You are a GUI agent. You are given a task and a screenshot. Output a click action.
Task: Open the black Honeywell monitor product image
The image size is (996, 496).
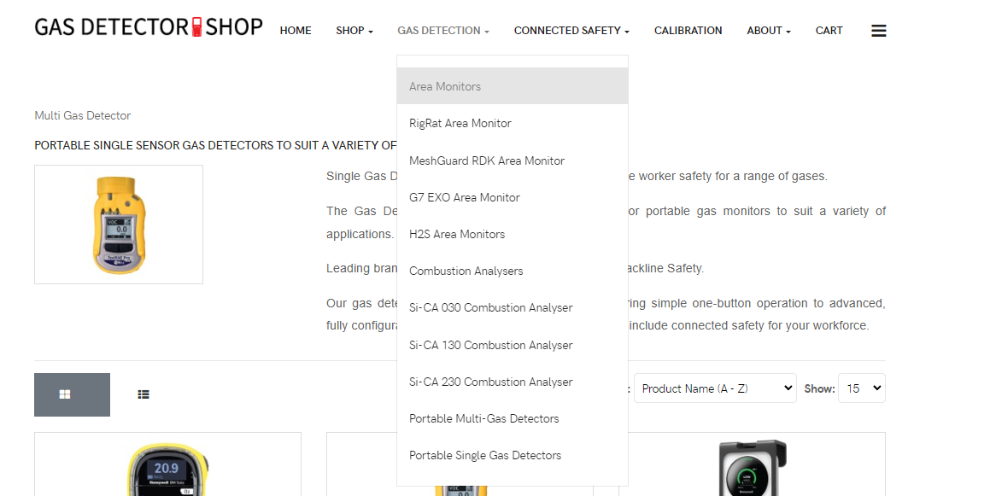[x=752, y=467]
